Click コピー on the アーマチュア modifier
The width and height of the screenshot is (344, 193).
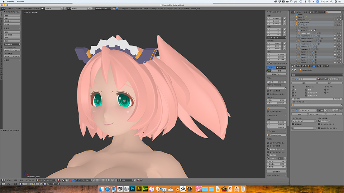pyautogui.click(x=334, y=114)
